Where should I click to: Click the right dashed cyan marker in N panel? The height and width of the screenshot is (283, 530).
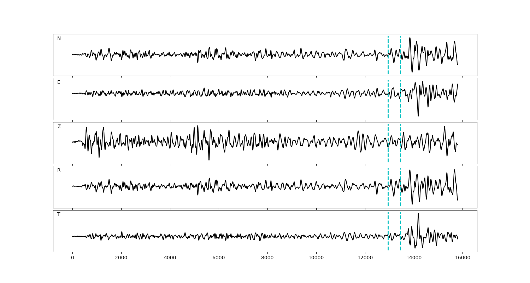click(400, 55)
